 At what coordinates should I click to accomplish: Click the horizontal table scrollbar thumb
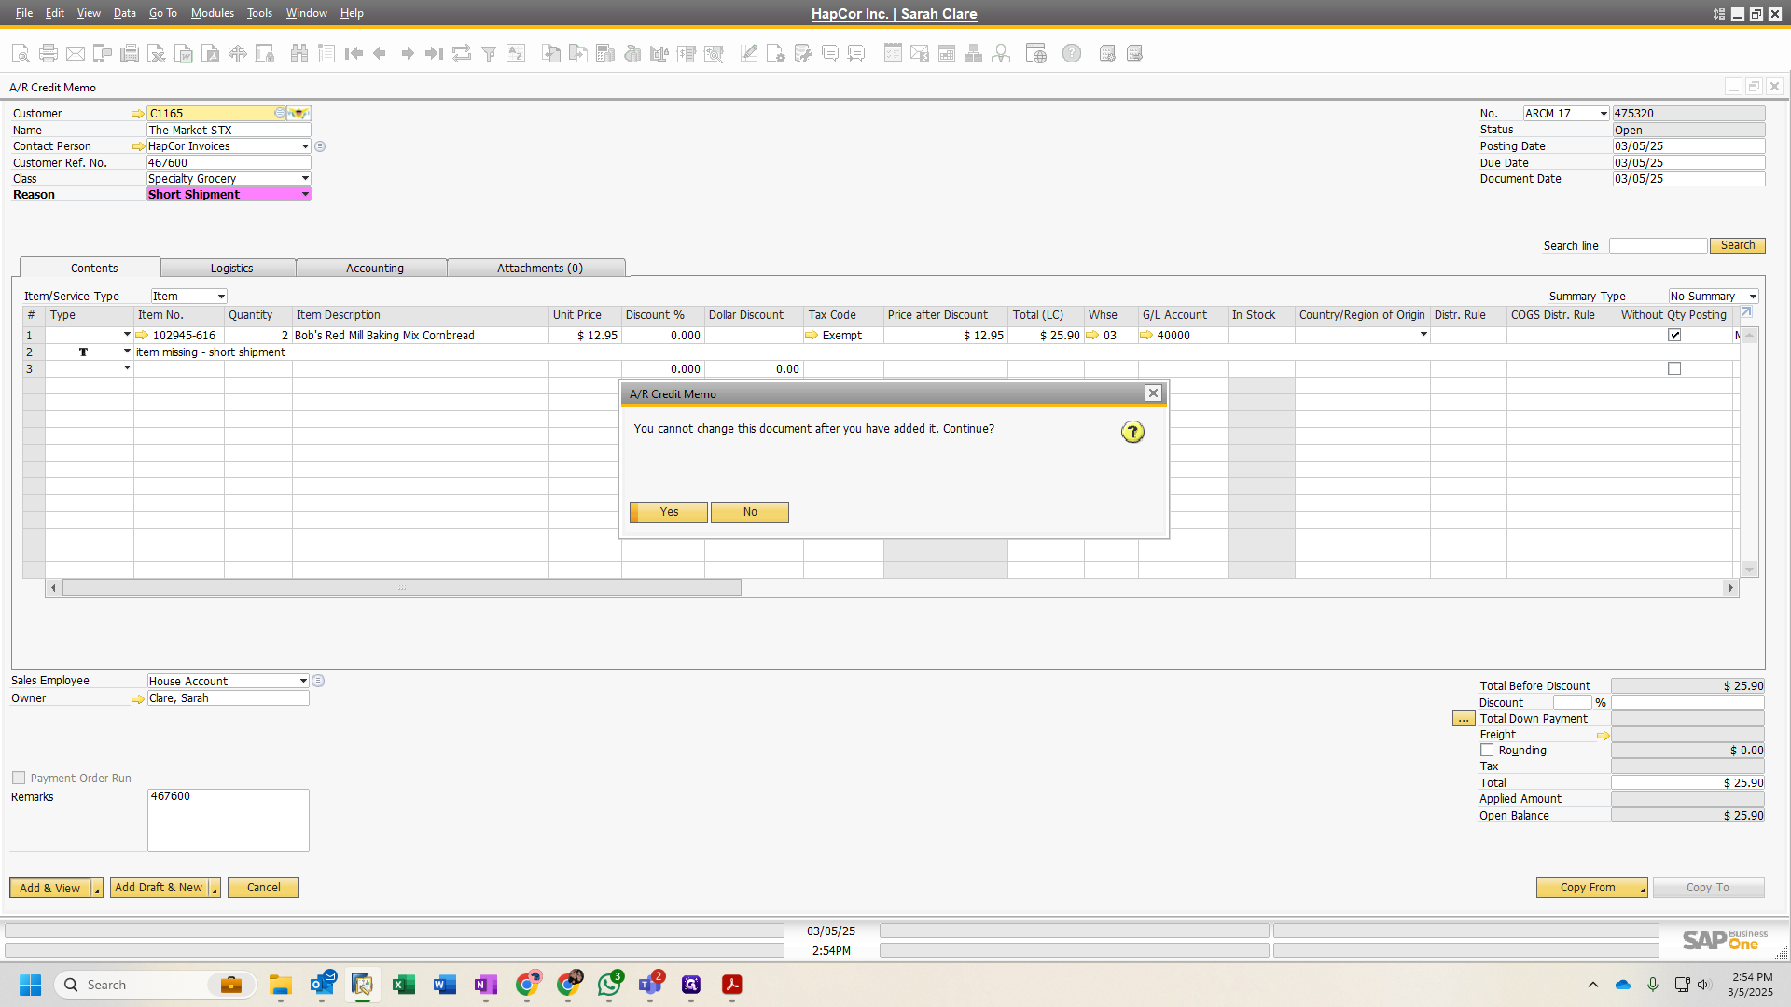pos(402,588)
